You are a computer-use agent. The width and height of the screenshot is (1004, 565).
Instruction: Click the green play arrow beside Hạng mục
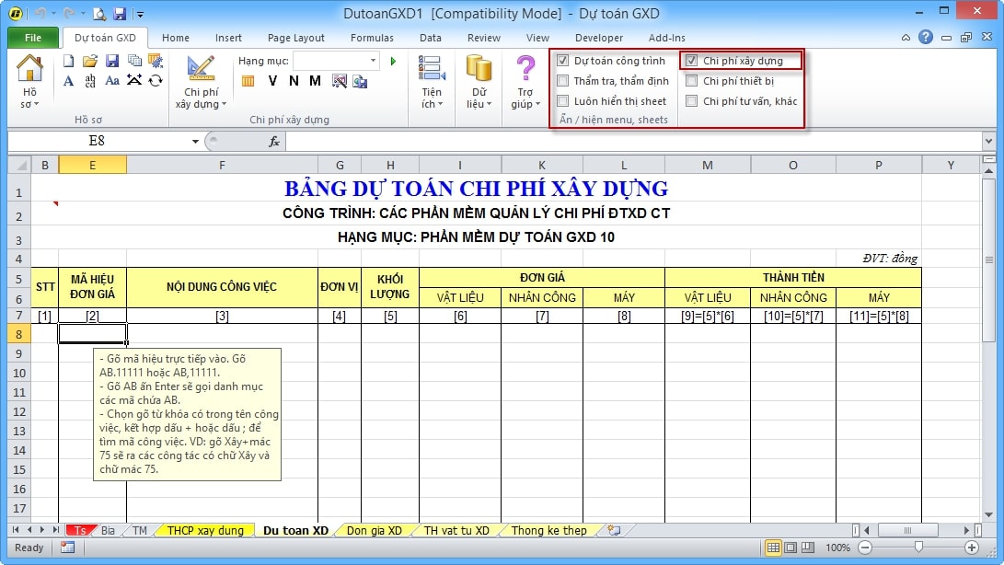[x=393, y=61]
